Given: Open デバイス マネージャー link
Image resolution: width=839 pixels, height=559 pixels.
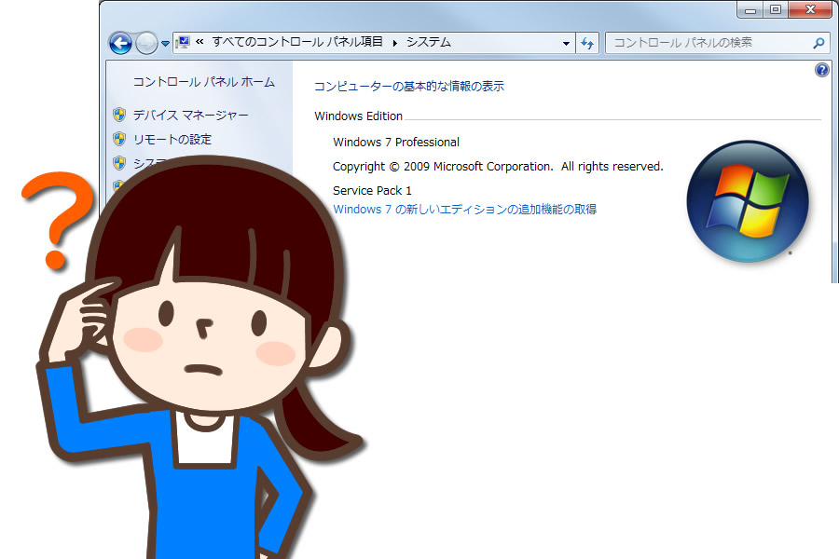Looking at the screenshot, I should 190,115.
